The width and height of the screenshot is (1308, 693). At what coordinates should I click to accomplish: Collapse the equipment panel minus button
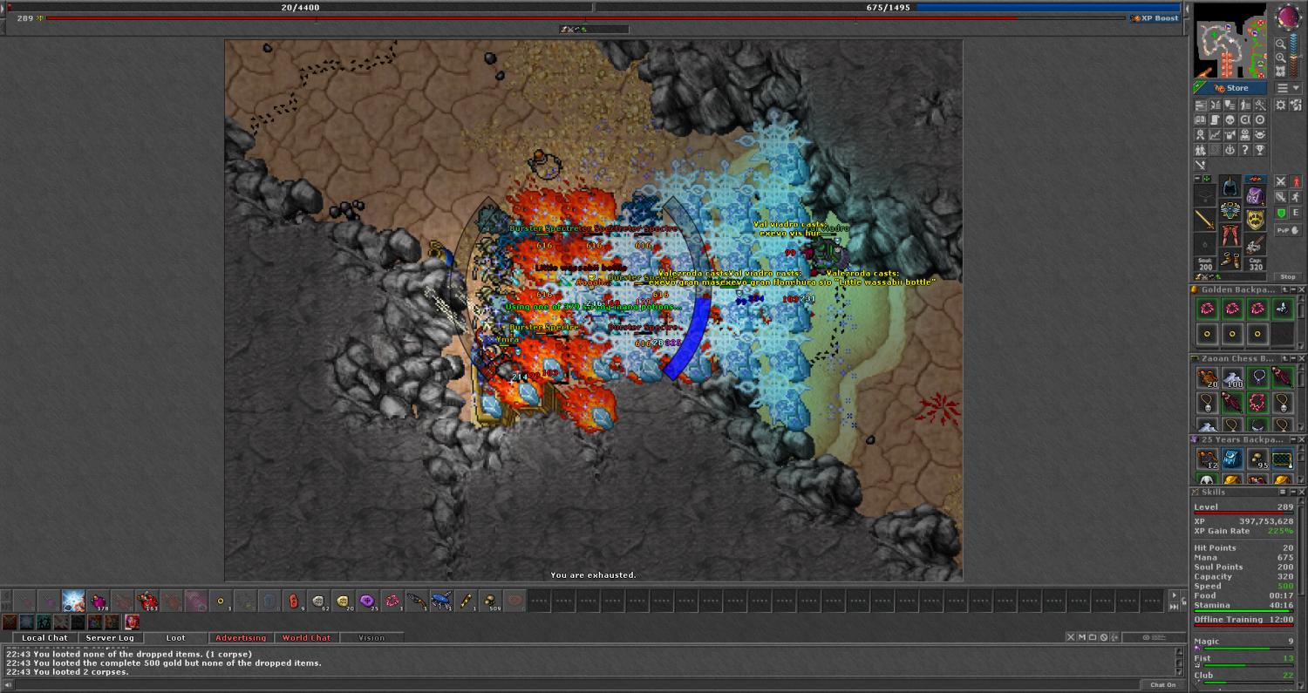click(x=1197, y=179)
